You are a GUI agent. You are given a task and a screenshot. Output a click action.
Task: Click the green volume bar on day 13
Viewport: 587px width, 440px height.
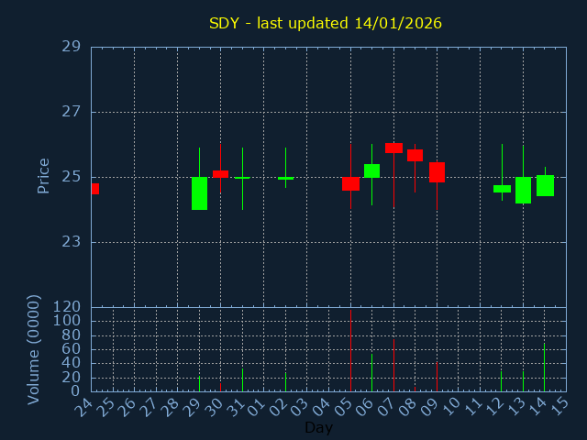click(x=524, y=381)
